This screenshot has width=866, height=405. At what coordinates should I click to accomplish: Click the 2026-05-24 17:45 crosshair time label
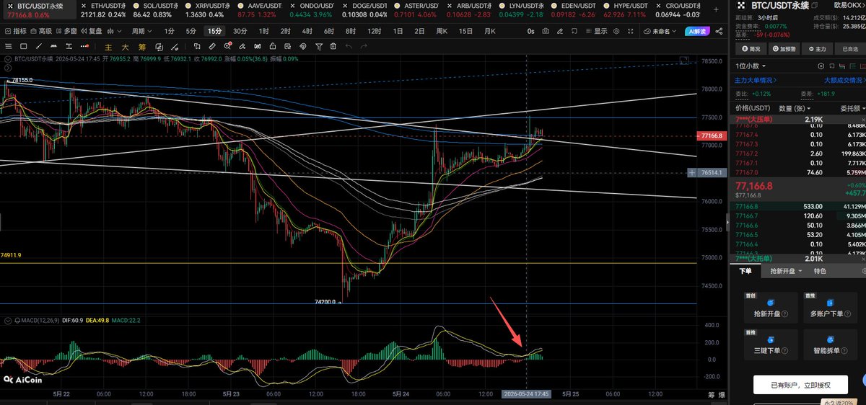coord(527,394)
